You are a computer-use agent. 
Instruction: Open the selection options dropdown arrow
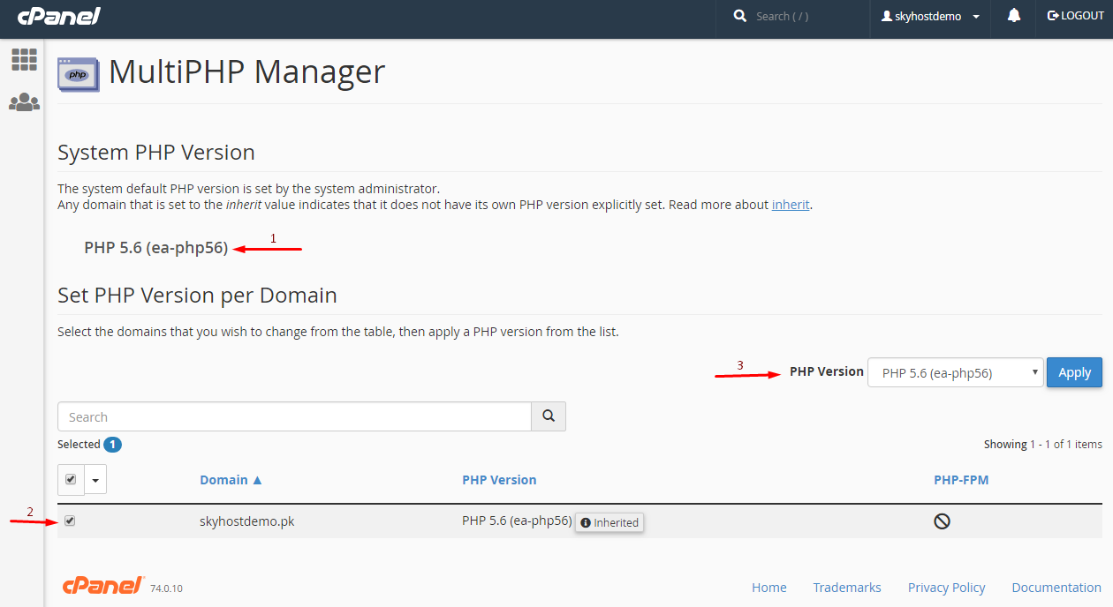pos(95,480)
